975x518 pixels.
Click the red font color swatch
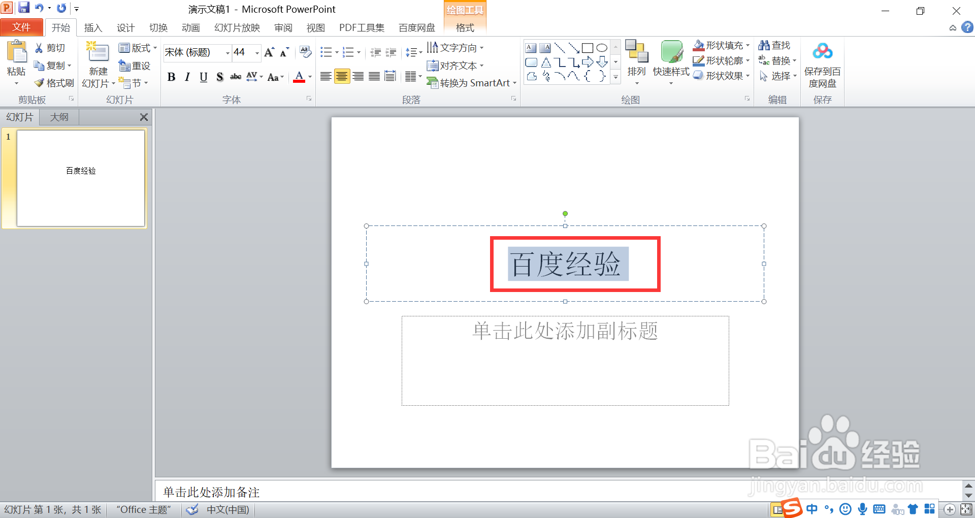coord(299,81)
